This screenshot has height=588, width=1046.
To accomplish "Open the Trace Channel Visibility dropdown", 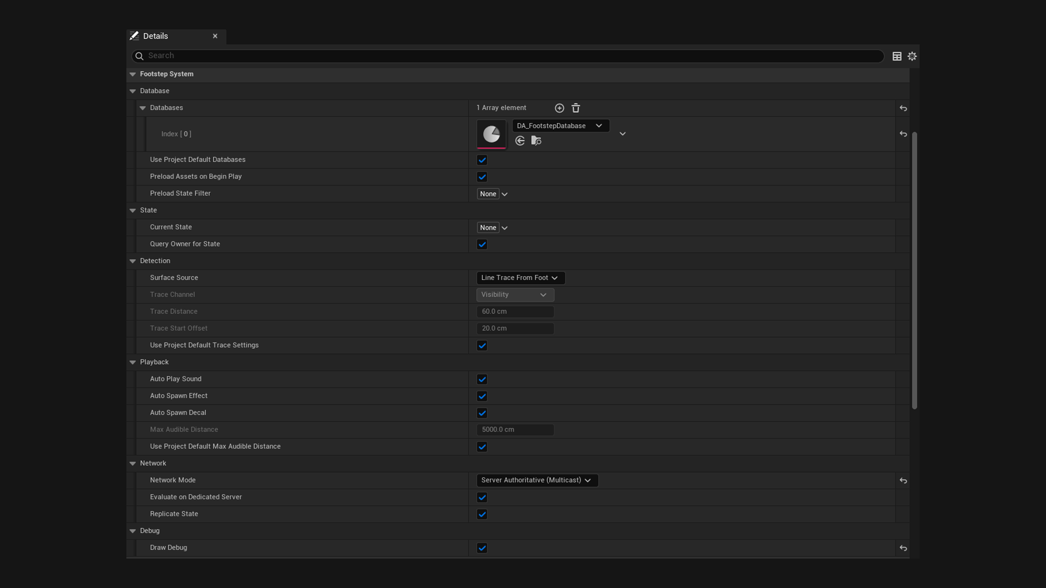I will (515, 295).
